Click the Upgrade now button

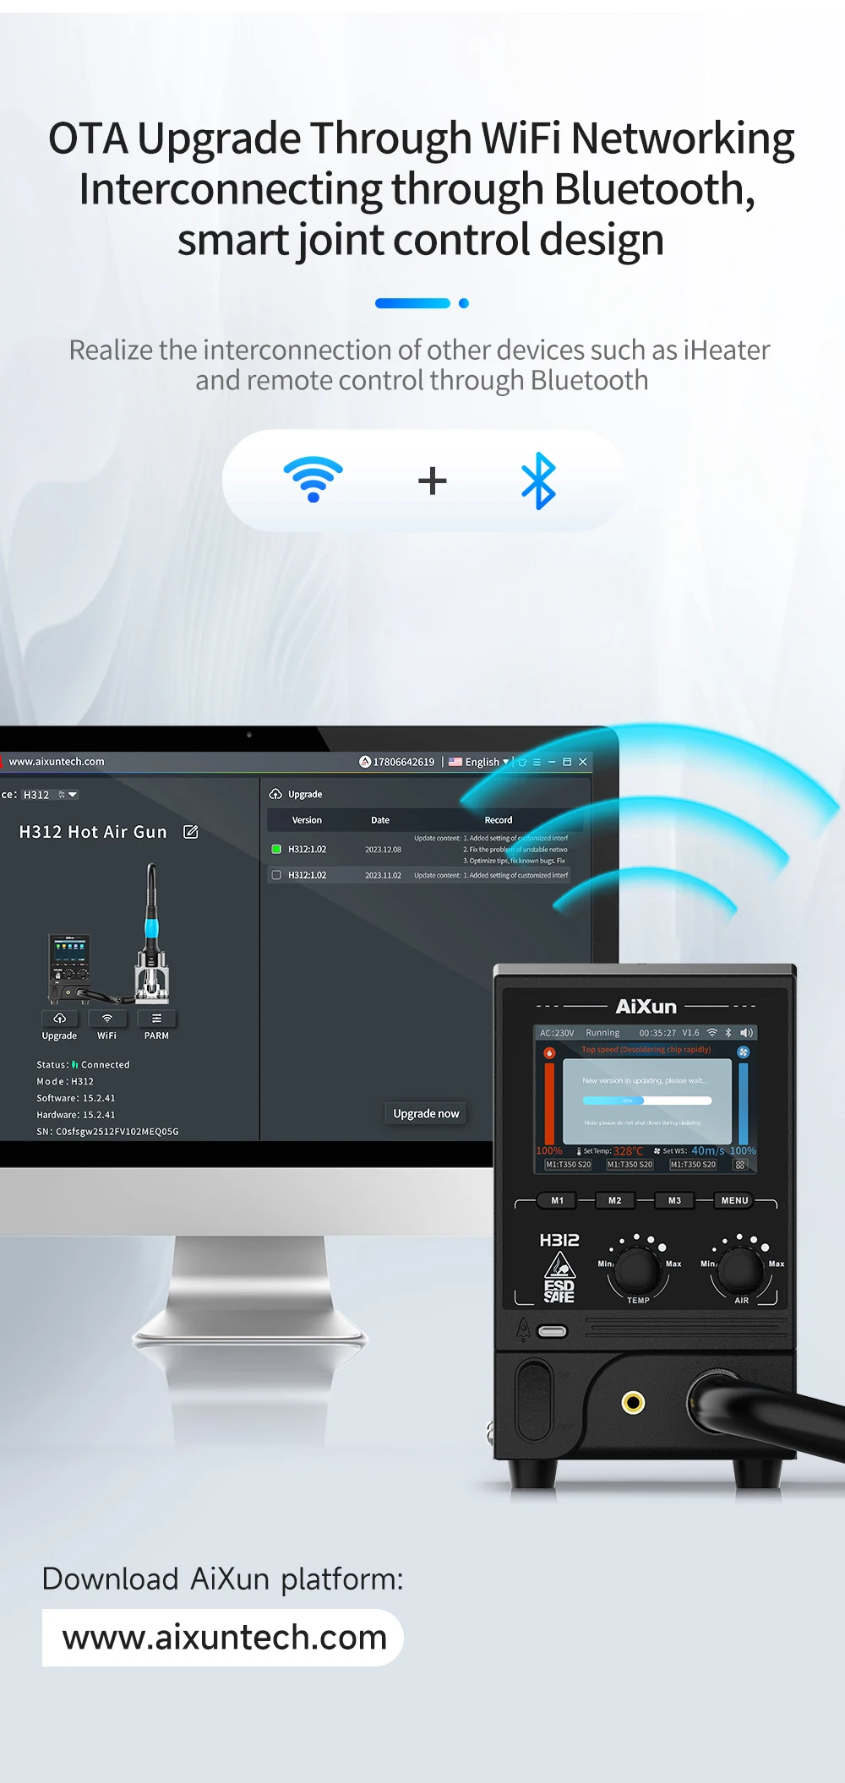(x=426, y=1114)
